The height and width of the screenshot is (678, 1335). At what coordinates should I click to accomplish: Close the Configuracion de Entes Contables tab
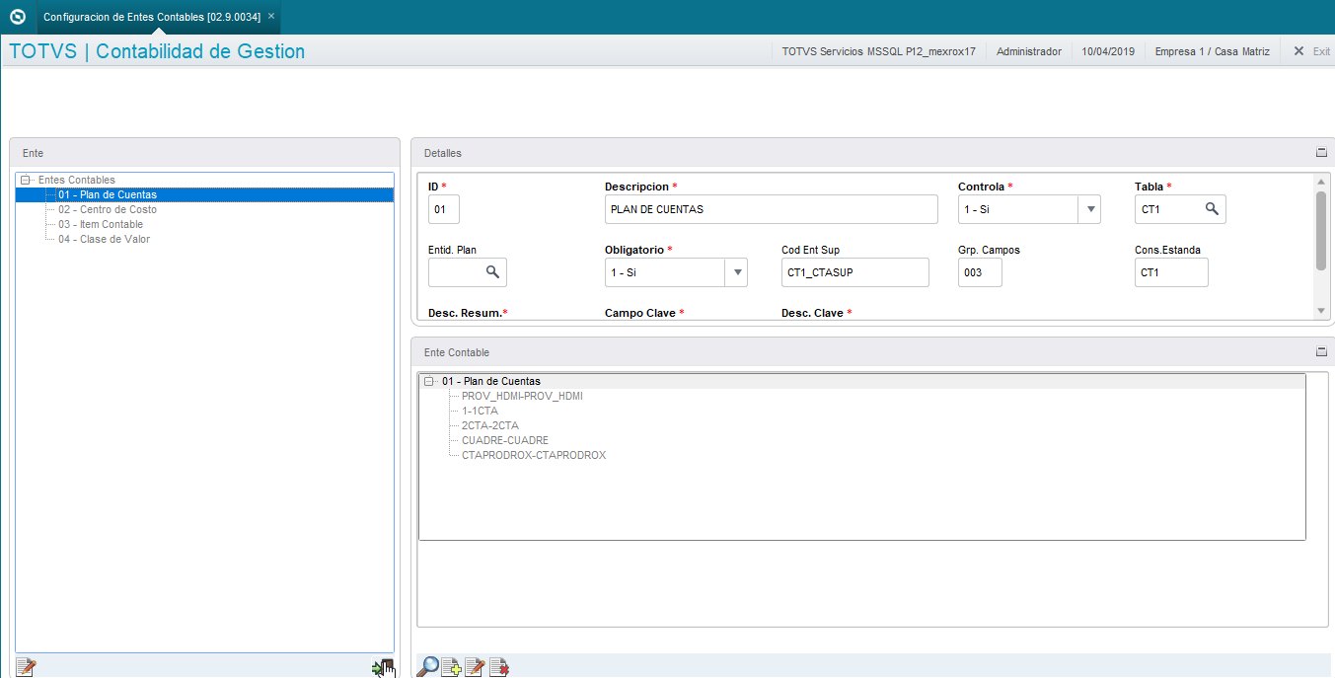(x=271, y=17)
